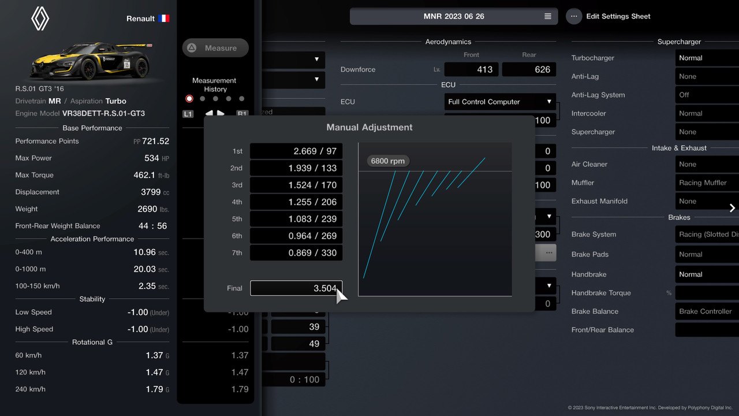Select the Rear downforce 626 field
This screenshot has height=416, width=739.
529,69
